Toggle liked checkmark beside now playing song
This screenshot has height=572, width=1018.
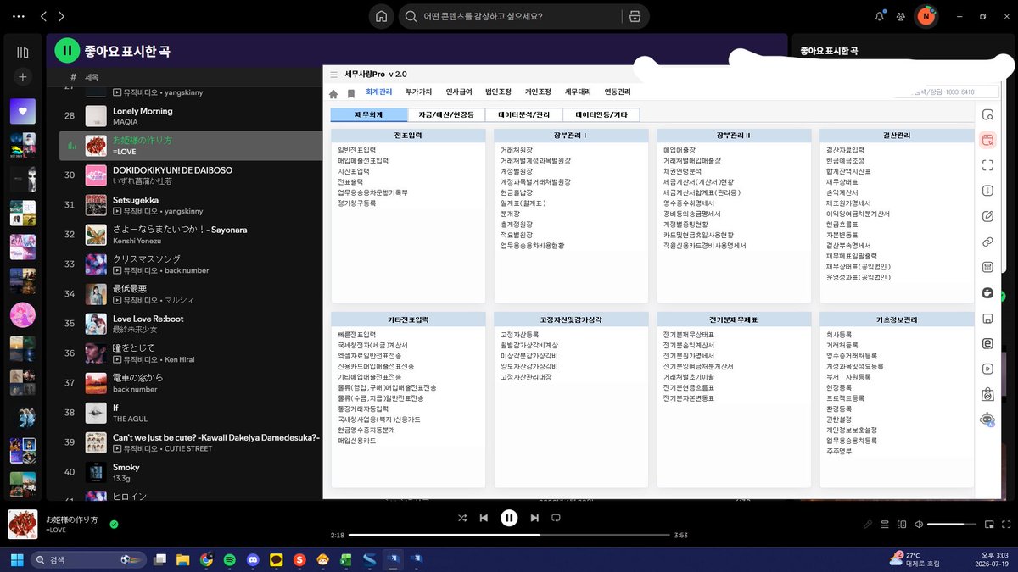[114, 525]
